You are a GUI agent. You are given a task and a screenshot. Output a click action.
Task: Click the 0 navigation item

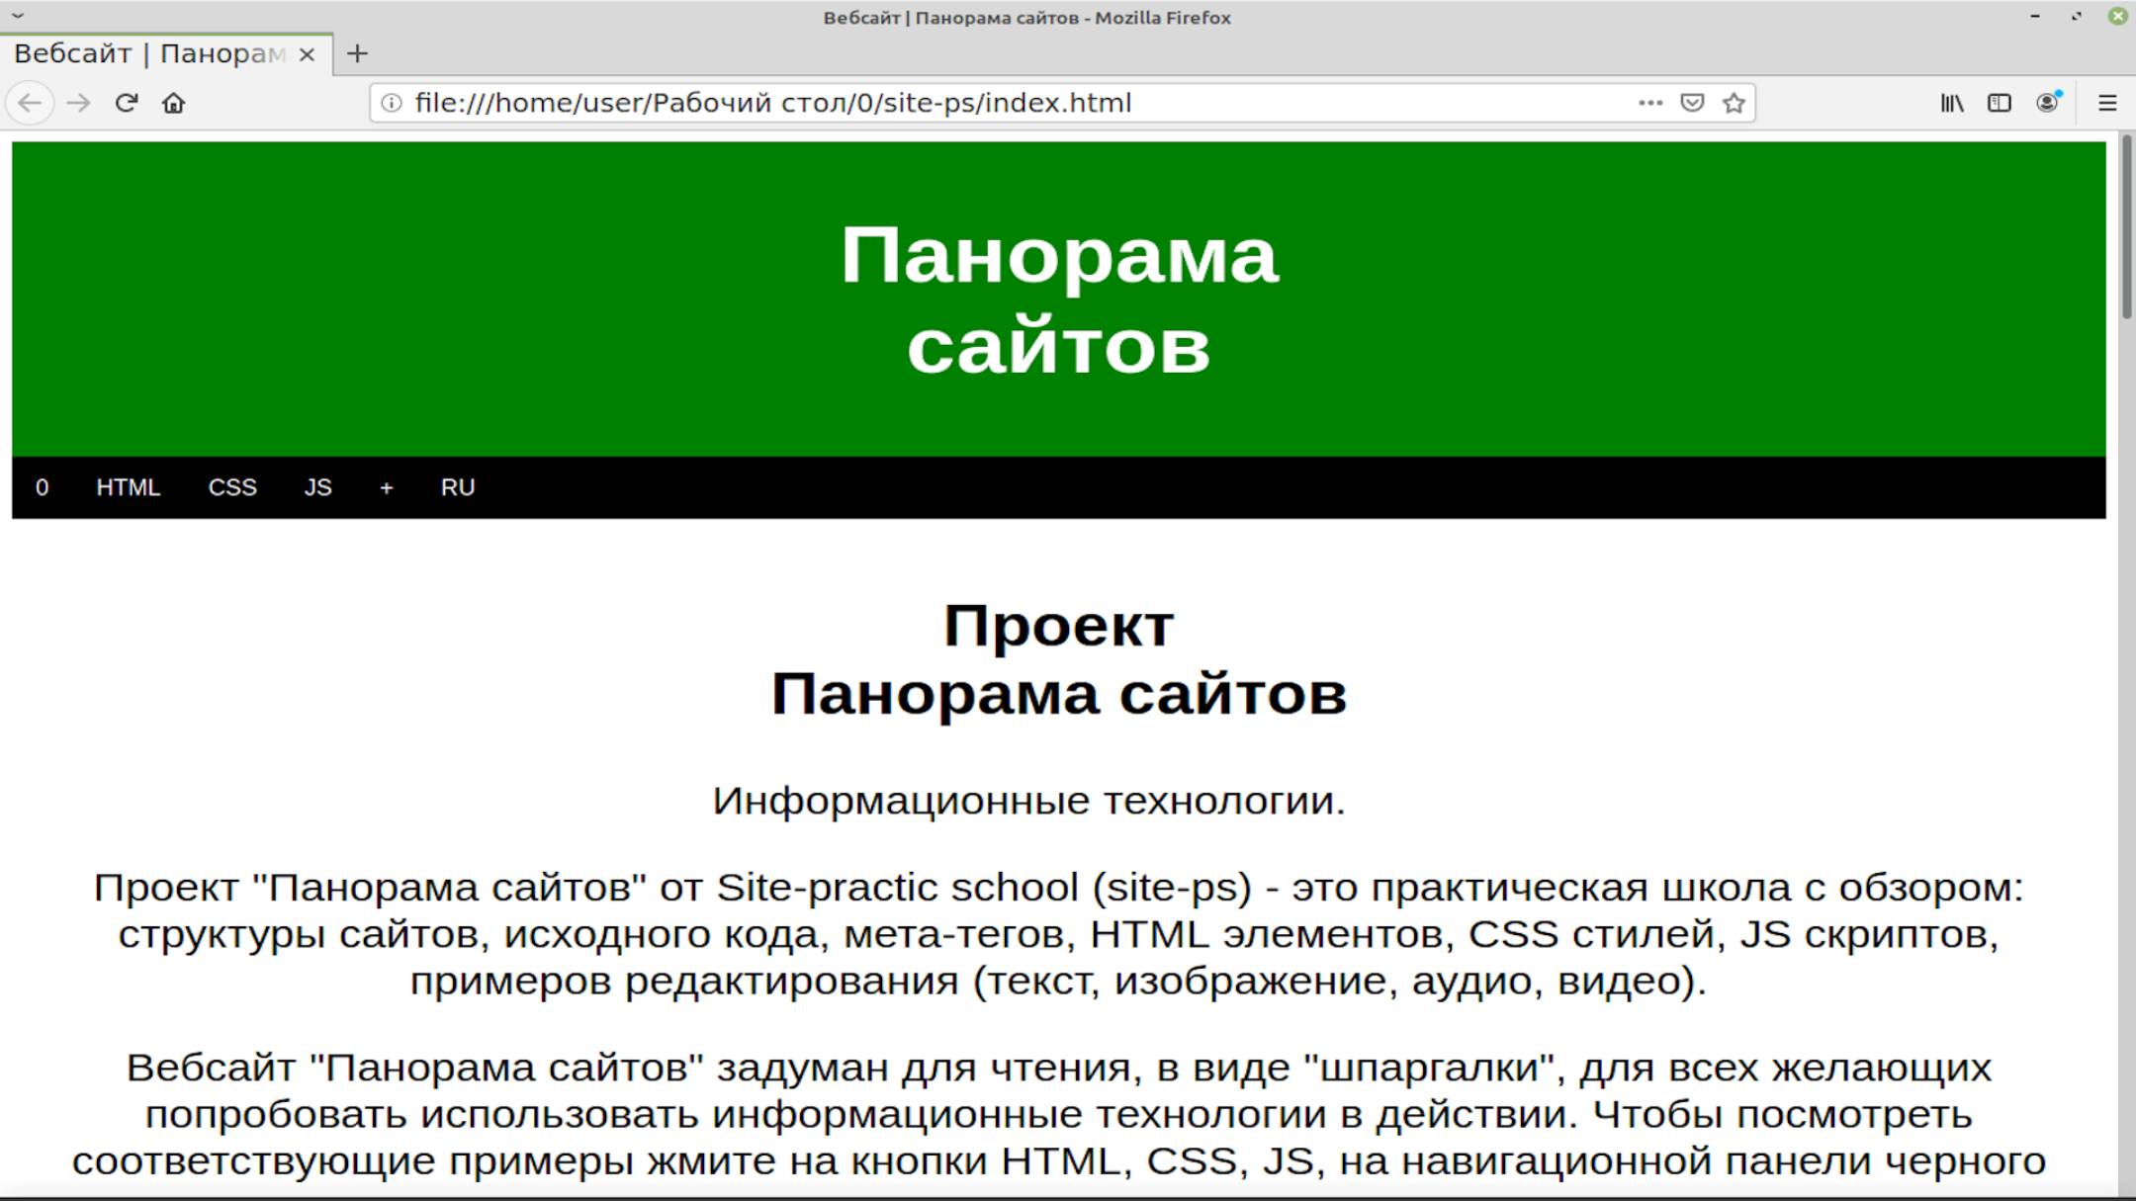click(x=42, y=487)
